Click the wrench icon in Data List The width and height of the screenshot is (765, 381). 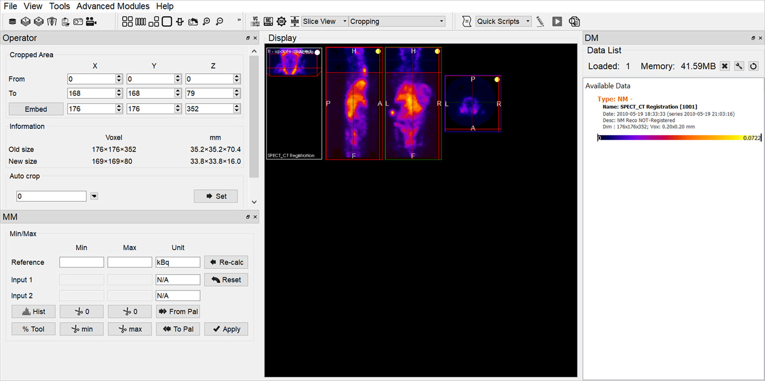pyautogui.click(x=739, y=66)
